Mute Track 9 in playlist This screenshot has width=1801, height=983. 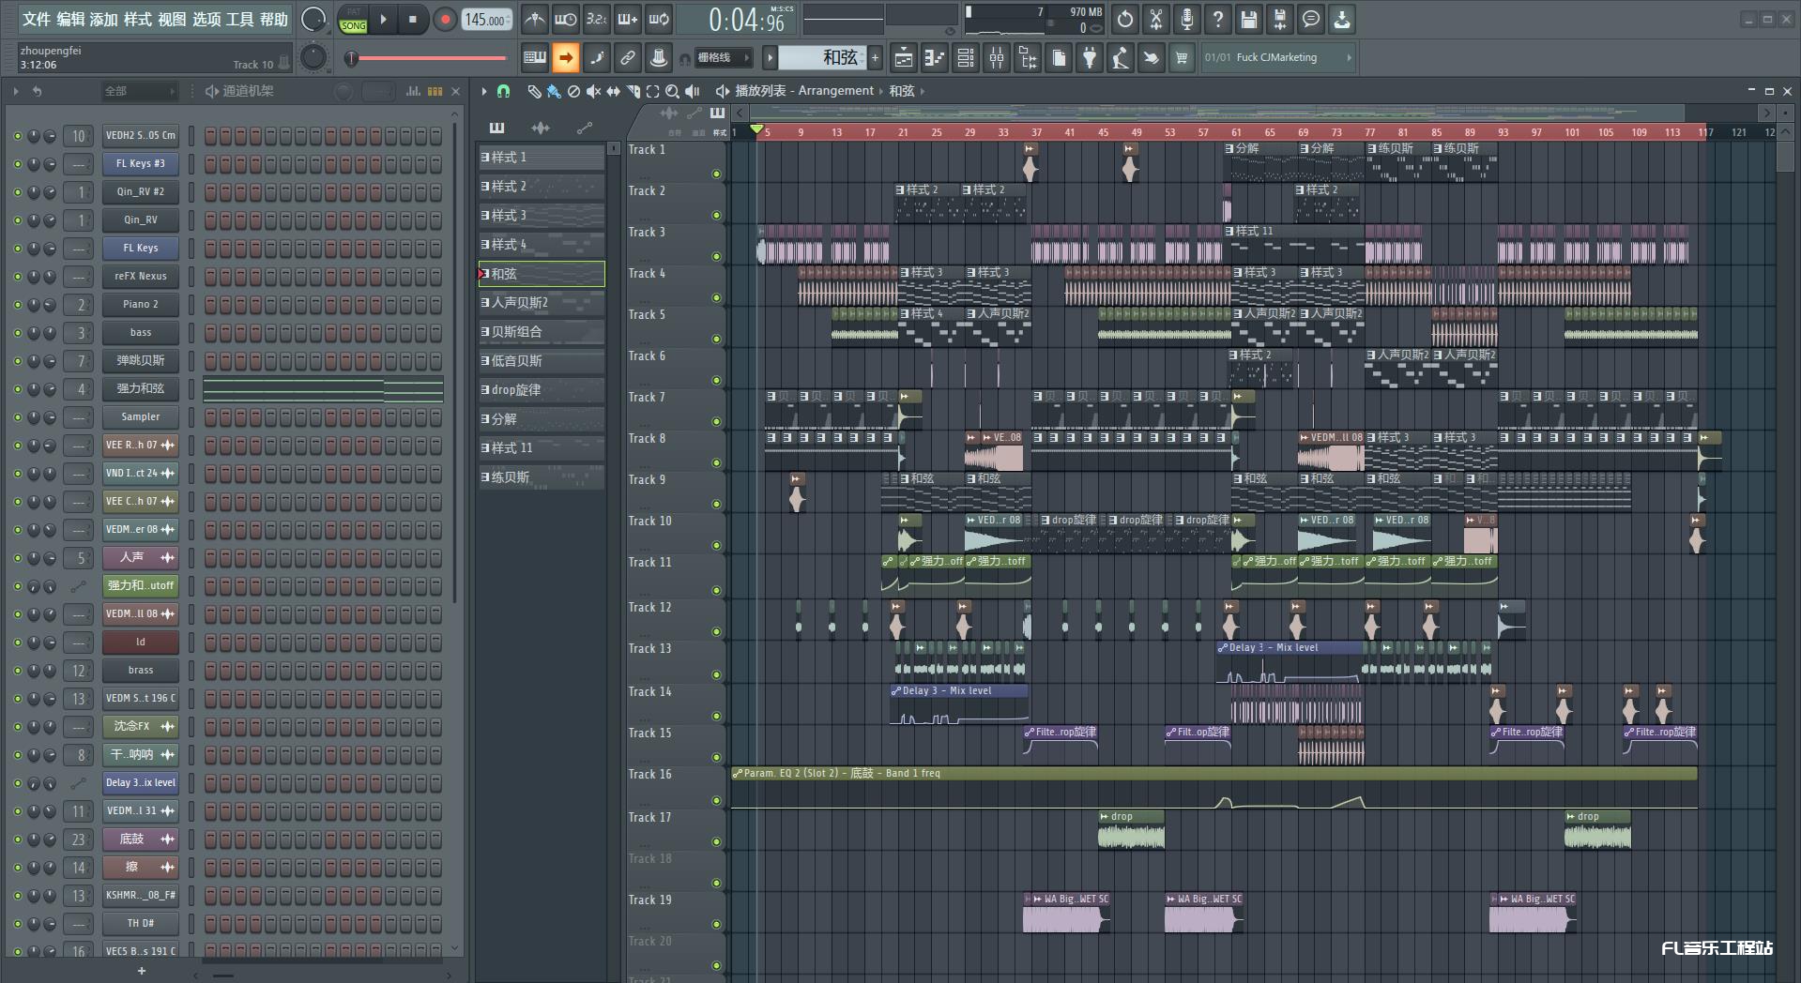coord(716,504)
